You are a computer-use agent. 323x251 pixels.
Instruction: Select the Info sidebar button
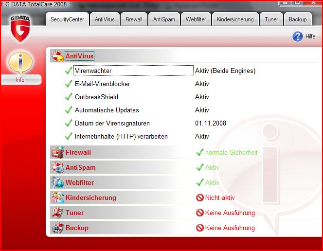(x=21, y=79)
